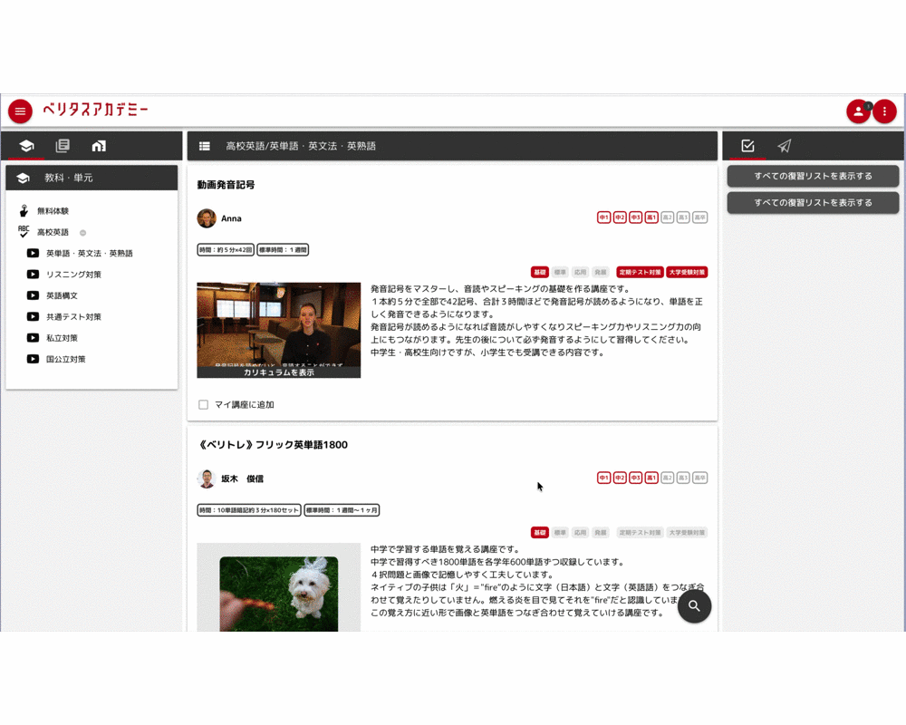Switch to the school building tab icon
The height and width of the screenshot is (725, 906).
pyautogui.click(x=99, y=146)
